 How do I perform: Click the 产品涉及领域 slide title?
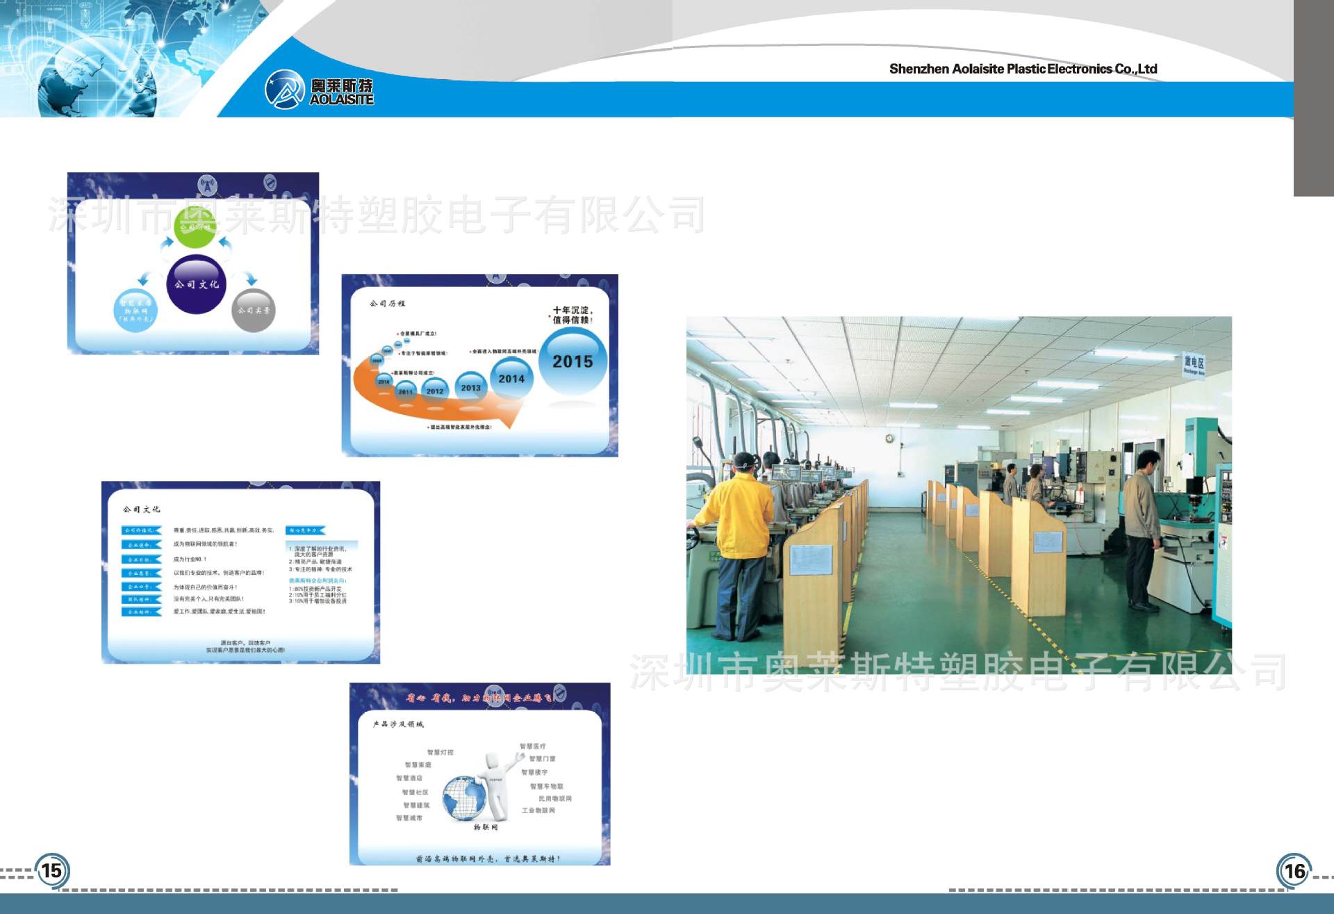tap(397, 724)
